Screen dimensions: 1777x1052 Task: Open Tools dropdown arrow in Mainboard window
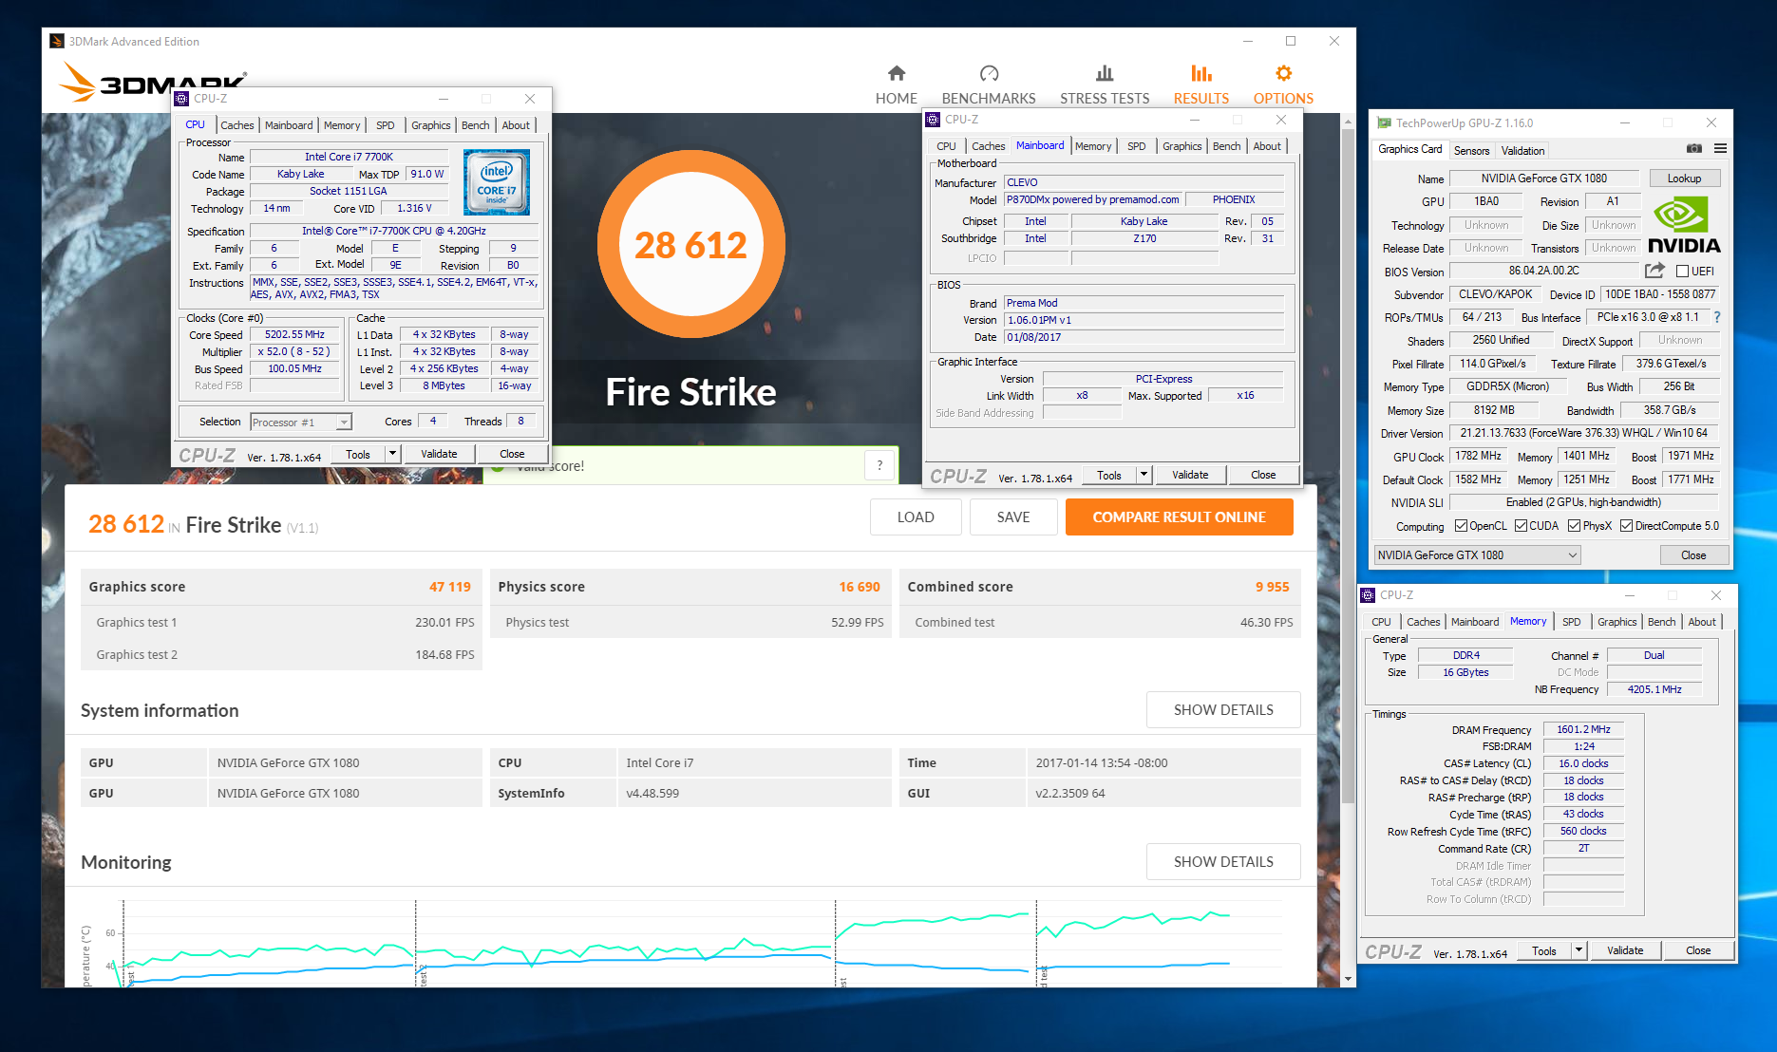1144,475
